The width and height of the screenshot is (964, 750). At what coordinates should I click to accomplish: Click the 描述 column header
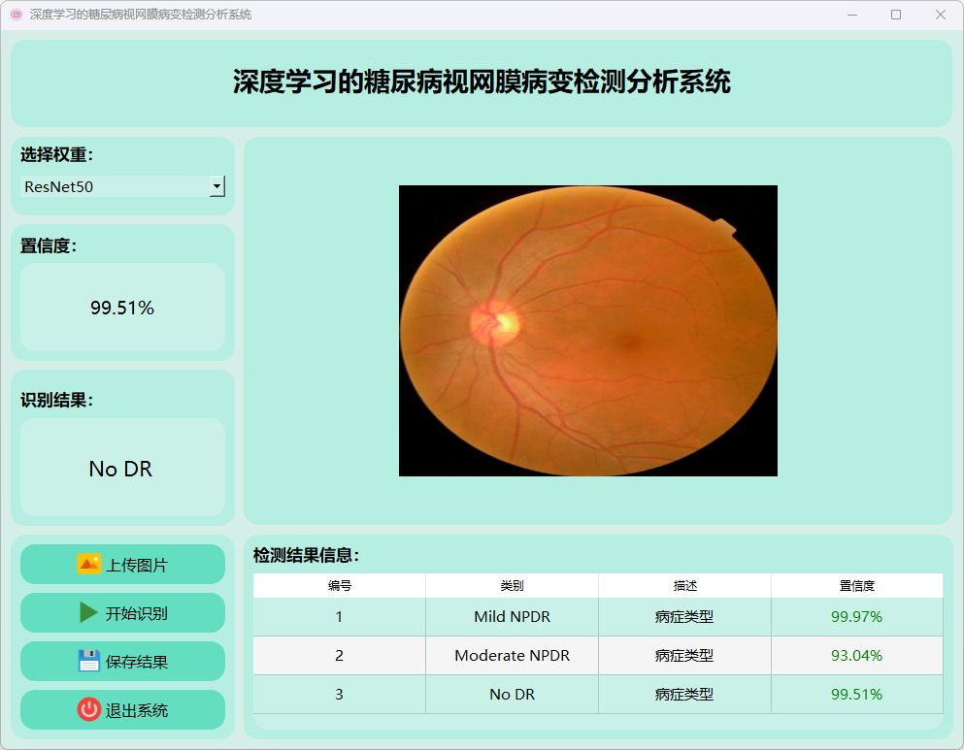[684, 586]
